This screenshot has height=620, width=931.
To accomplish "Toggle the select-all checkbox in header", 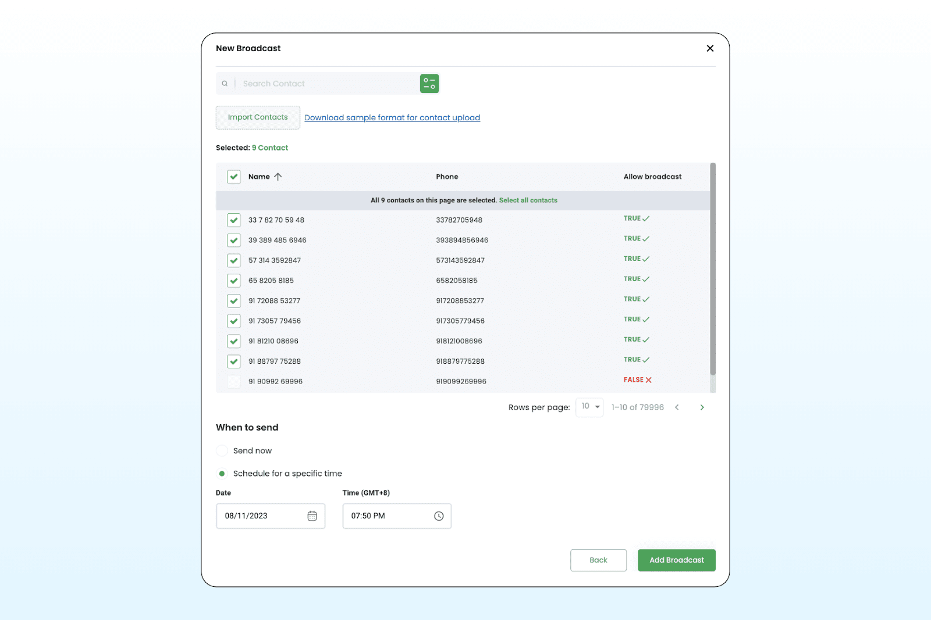I will [234, 177].
